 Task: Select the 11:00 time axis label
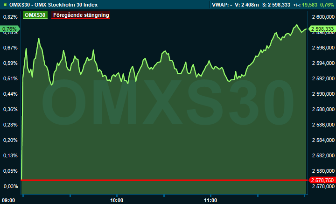(x=210, y=200)
